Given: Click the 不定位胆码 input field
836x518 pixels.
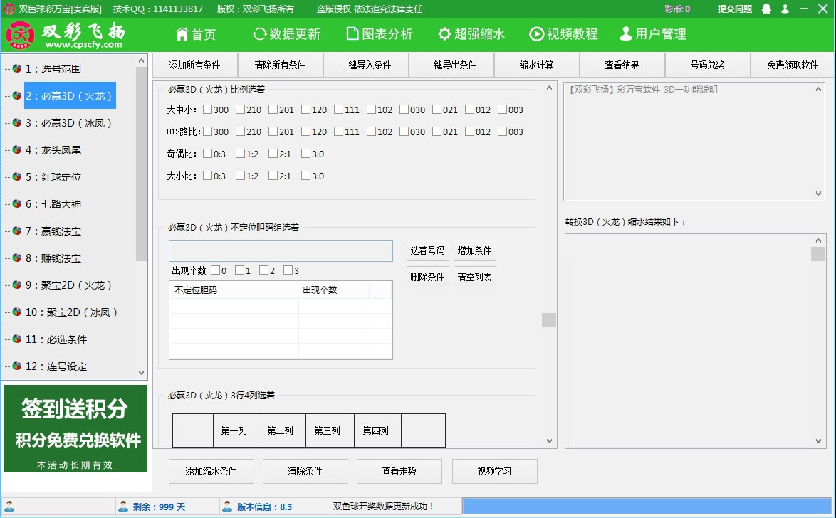Looking at the screenshot, I should 281,251.
